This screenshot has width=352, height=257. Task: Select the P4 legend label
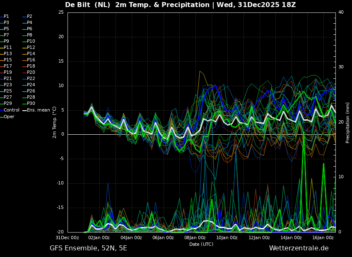tap(27, 22)
